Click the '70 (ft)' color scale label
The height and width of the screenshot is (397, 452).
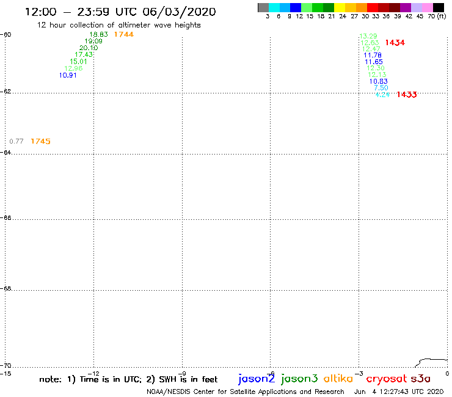click(x=437, y=16)
